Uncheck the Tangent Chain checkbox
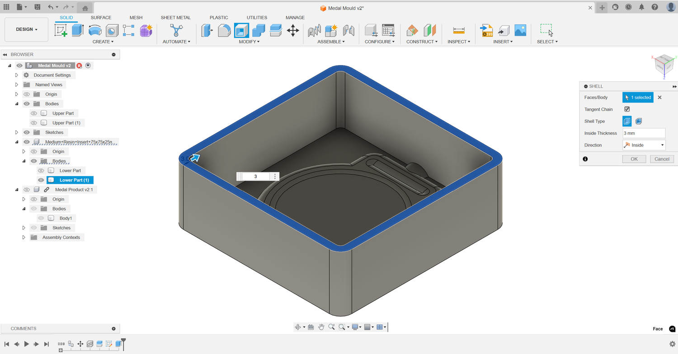Screen dimensions: 678x354 tap(627, 109)
